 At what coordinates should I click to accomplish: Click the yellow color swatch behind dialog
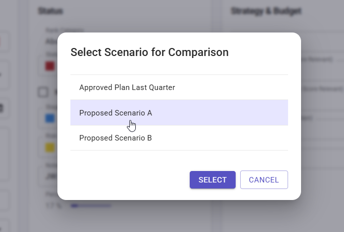(50, 147)
